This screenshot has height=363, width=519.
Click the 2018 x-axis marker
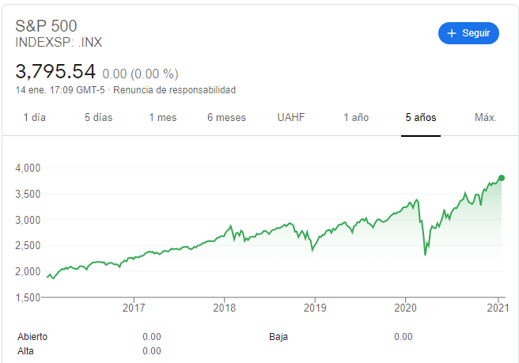click(x=225, y=308)
